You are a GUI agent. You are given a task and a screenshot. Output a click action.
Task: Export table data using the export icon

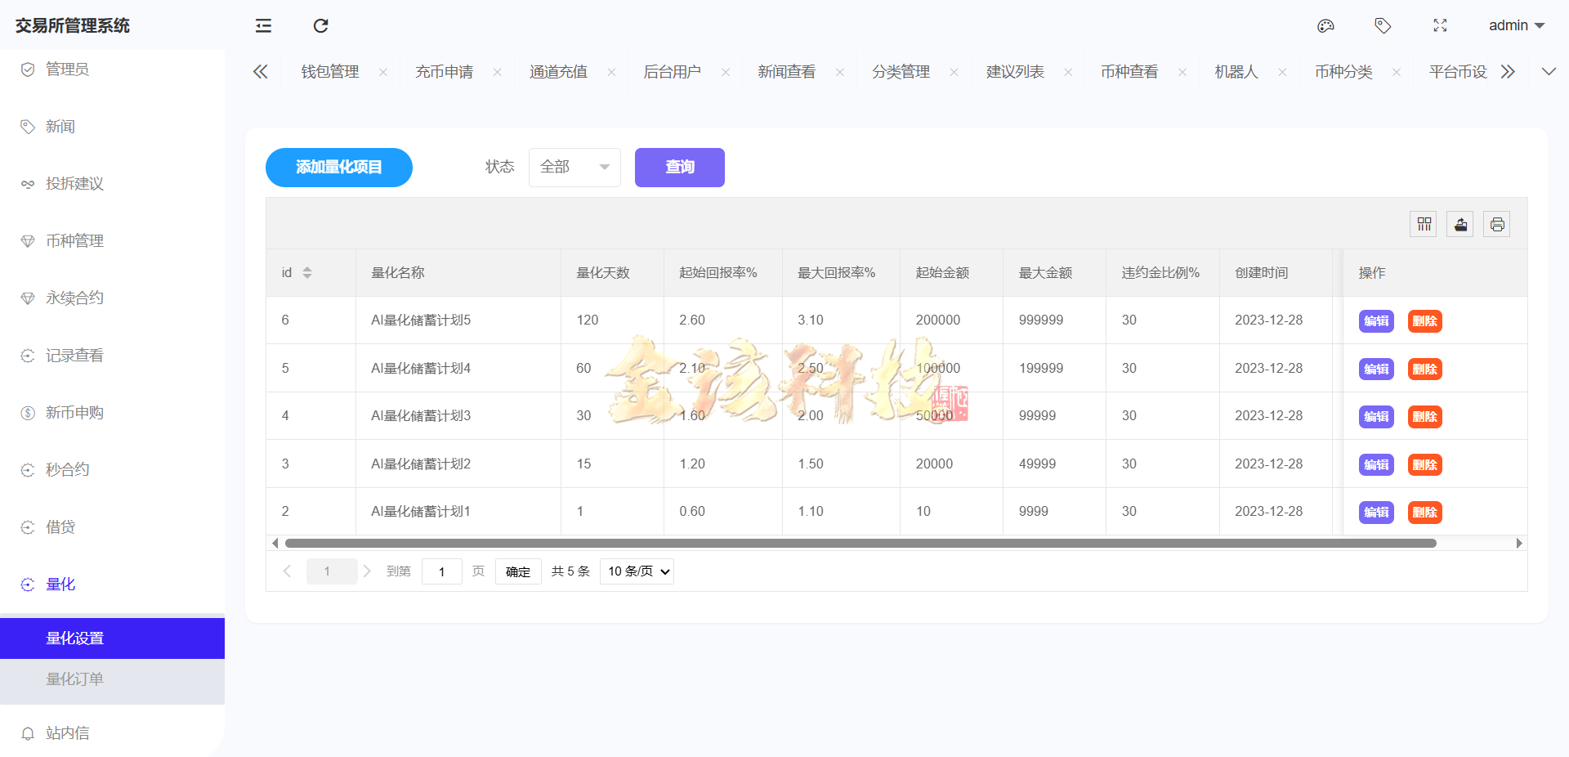[1460, 223]
